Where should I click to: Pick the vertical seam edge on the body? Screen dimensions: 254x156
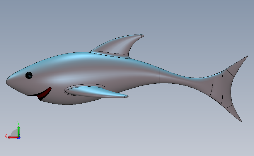tap(159, 76)
